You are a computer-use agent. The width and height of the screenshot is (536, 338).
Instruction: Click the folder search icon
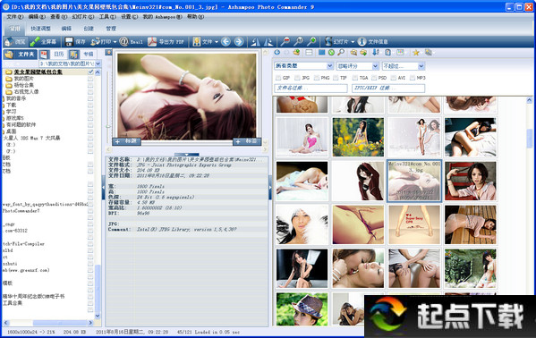point(353,52)
